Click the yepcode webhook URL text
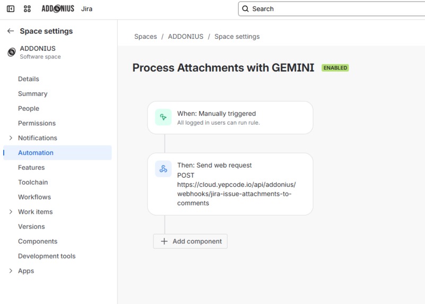The height and width of the screenshot is (304, 425). coord(236,194)
